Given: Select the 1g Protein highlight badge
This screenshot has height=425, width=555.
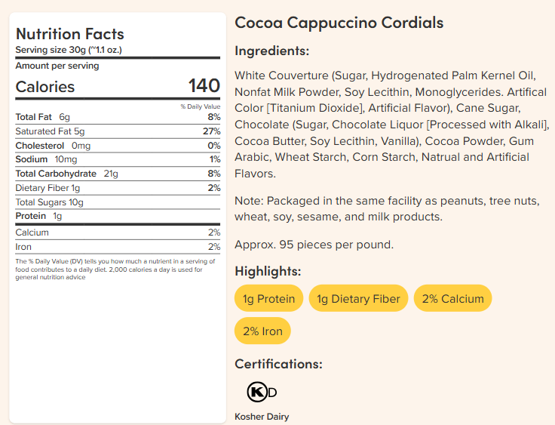Looking at the screenshot, I should [269, 299].
